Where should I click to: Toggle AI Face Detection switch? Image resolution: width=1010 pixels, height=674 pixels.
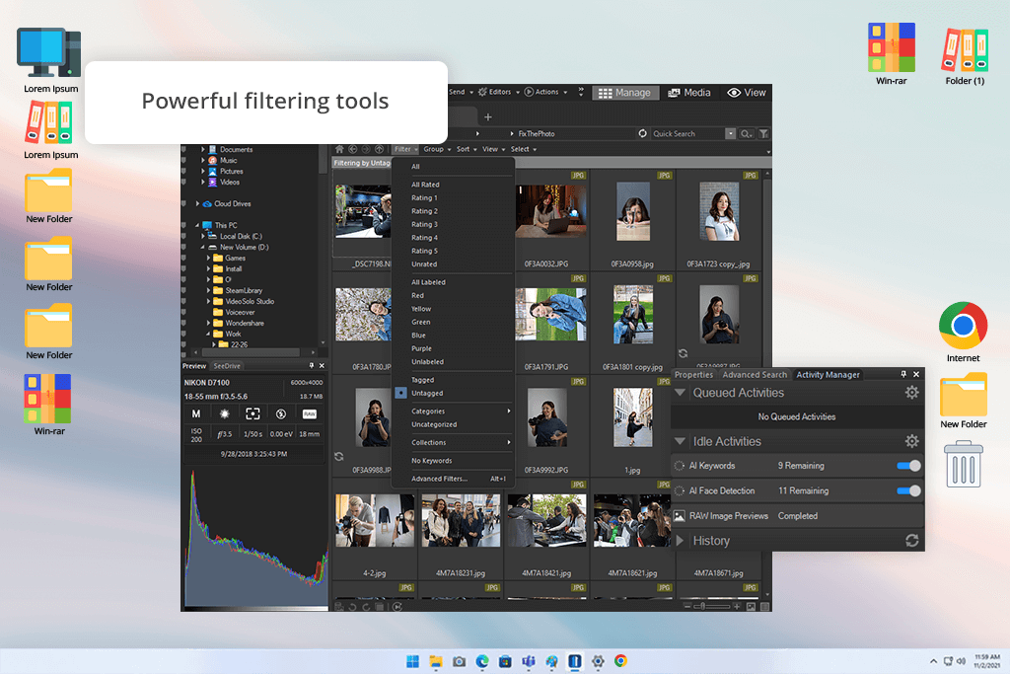908,491
